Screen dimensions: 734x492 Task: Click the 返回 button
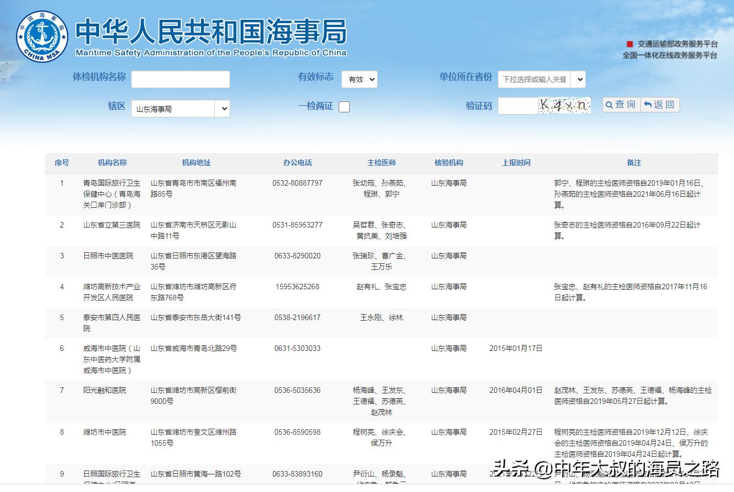coord(660,105)
